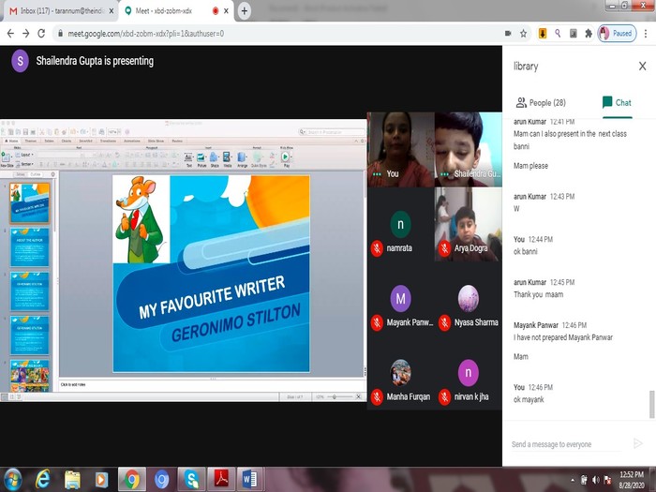Reload the Google Meet page
This screenshot has width=656, height=492.
click(41, 34)
